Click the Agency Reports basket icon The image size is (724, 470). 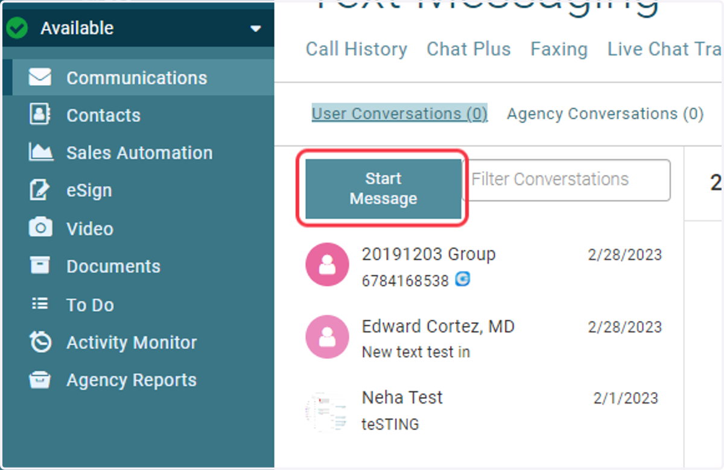(40, 380)
